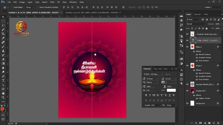The height and width of the screenshot is (125, 223).
Task: Select the Blur tool
Action: pyautogui.click(x=3, y=68)
